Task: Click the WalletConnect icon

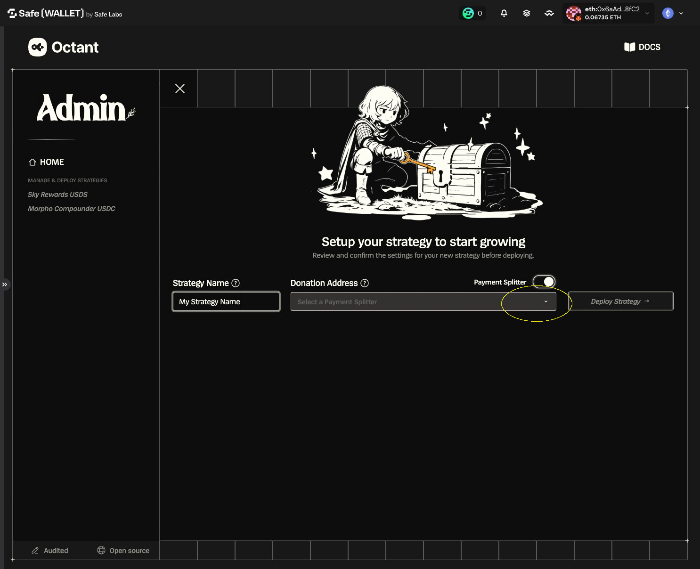Action: [x=549, y=13]
